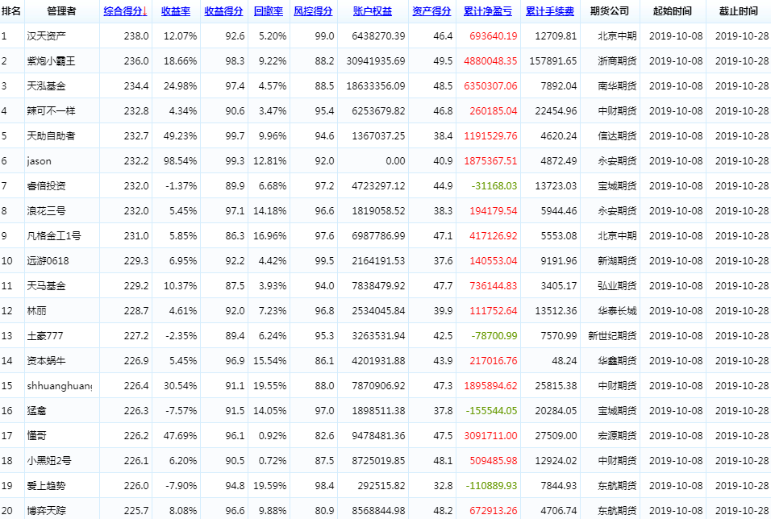Select manager 辣可不一样
The width and height of the screenshot is (771, 519).
coord(51,111)
